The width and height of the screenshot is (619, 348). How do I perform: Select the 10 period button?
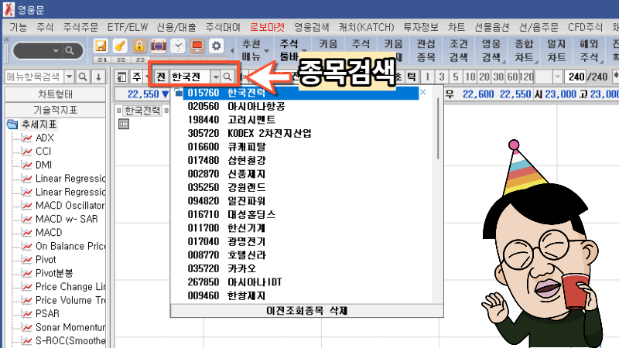coord(470,77)
